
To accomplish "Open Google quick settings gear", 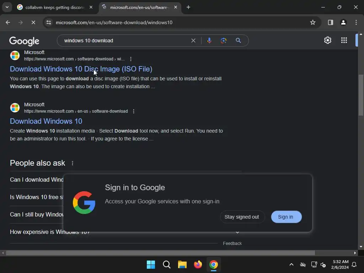I will (x=327, y=40).
